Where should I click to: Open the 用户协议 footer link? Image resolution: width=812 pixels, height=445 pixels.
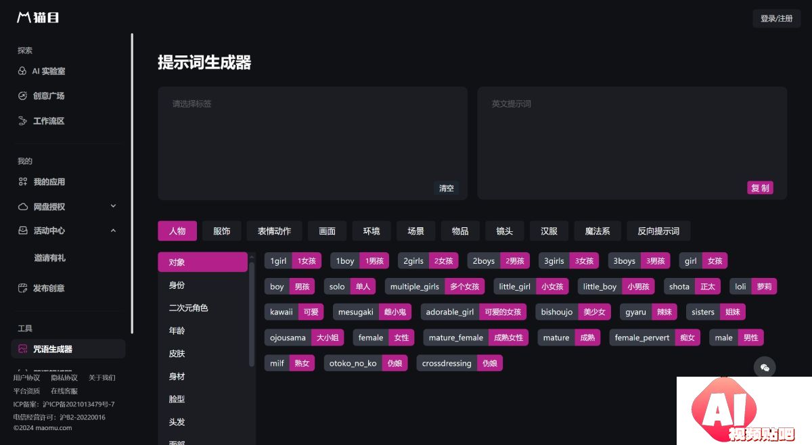[x=26, y=377]
